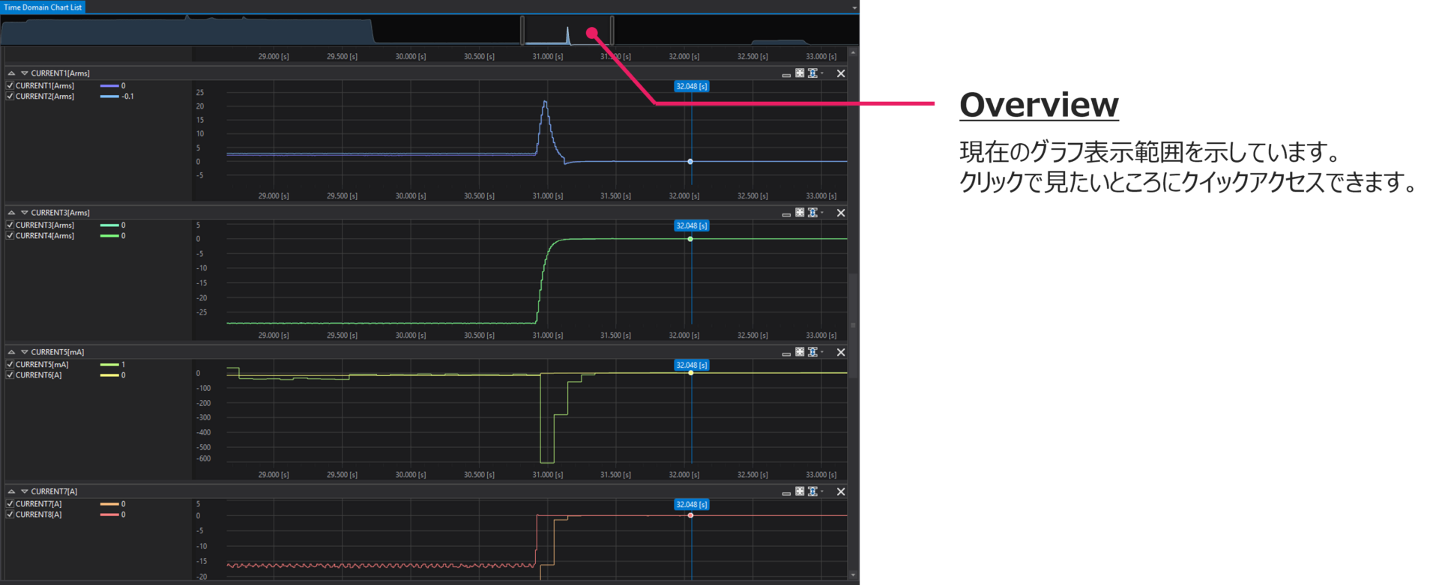The width and height of the screenshot is (1439, 585).
Task: Click the Overview heading text
Action: [x=1039, y=105]
